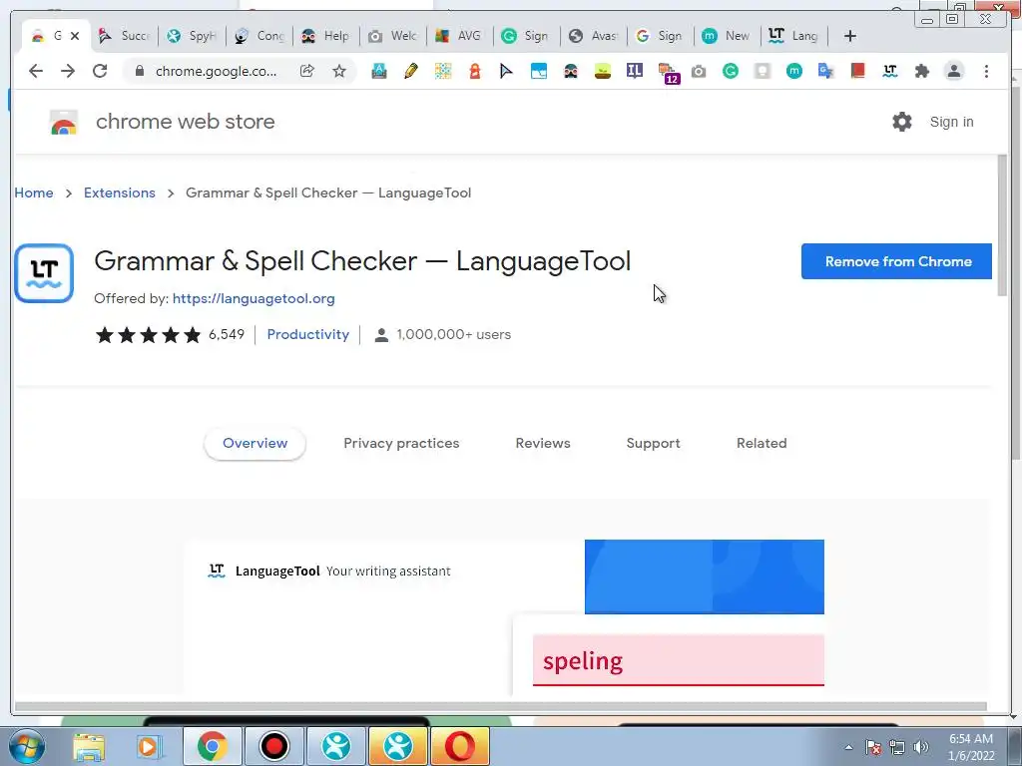This screenshot has height=766, width=1022.
Task: Open the Support tab
Action: 653,443
